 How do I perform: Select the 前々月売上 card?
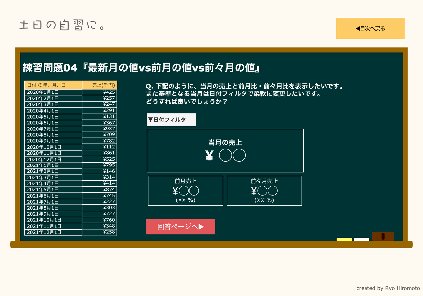pyautogui.click(x=264, y=191)
